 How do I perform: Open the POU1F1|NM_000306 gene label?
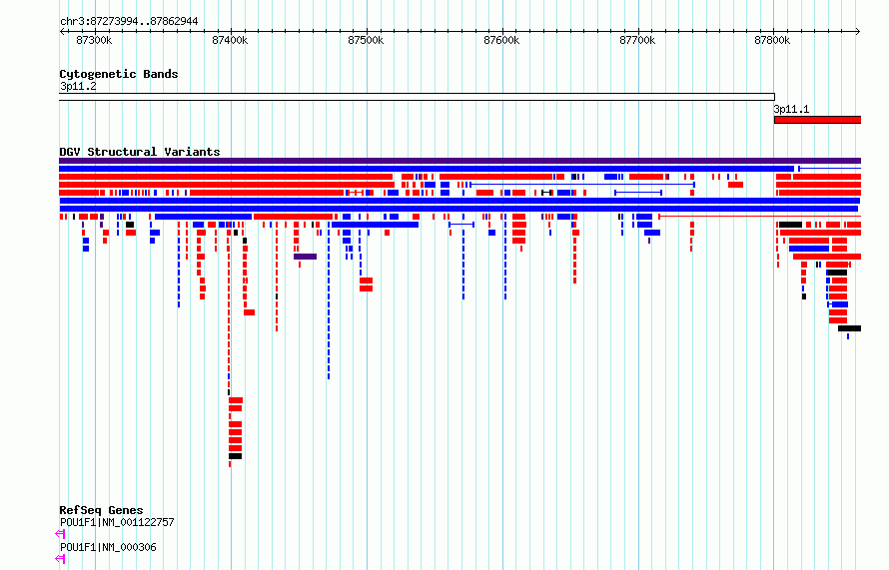point(108,547)
